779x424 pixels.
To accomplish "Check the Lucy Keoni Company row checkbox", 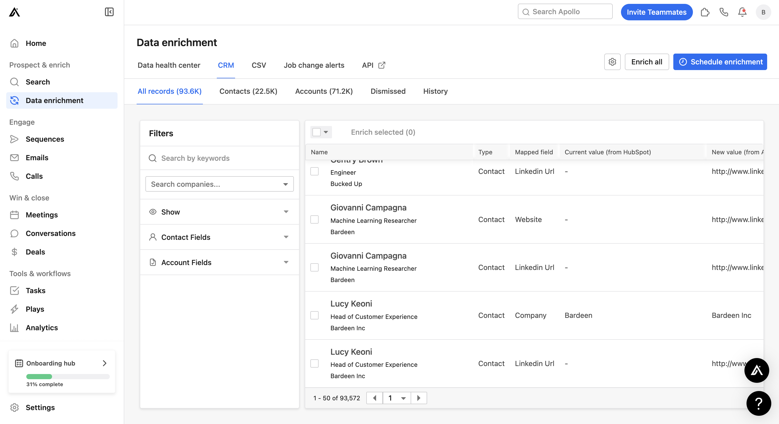I will pos(314,315).
